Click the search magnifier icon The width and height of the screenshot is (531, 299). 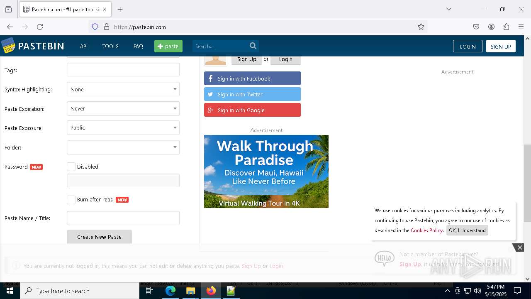253,46
